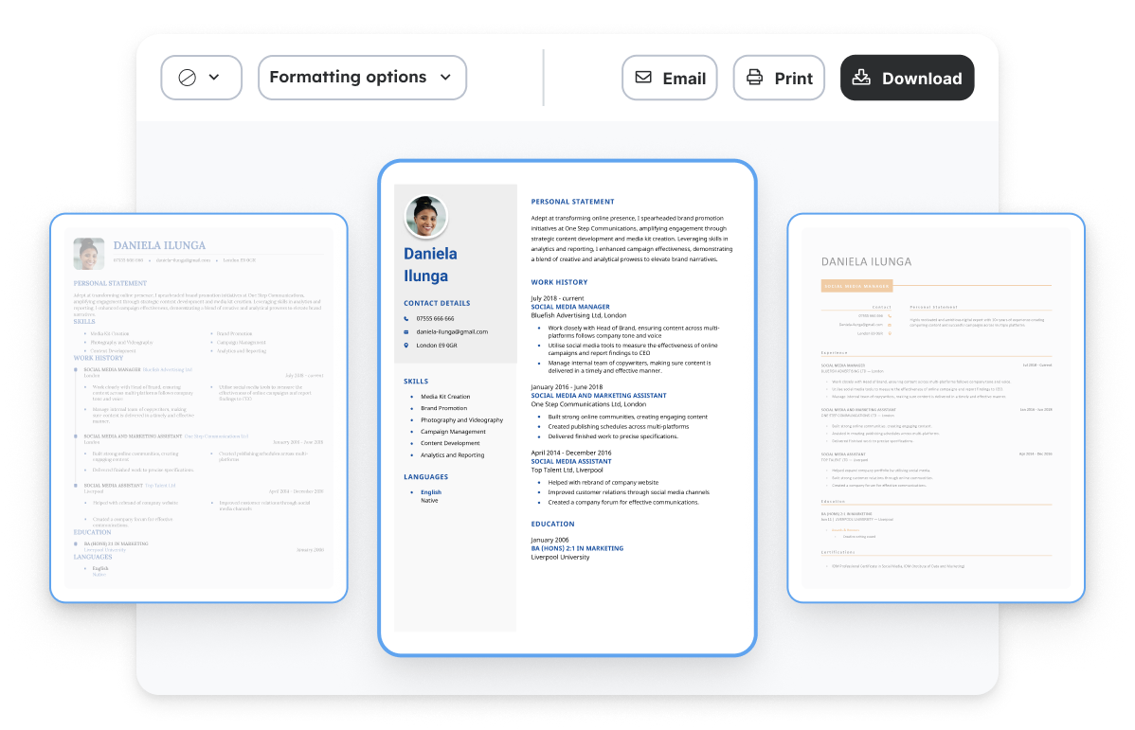Choose the right CV template with orange accents
This screenshot has height=730, width=1135.
click(x=935, y=407)
